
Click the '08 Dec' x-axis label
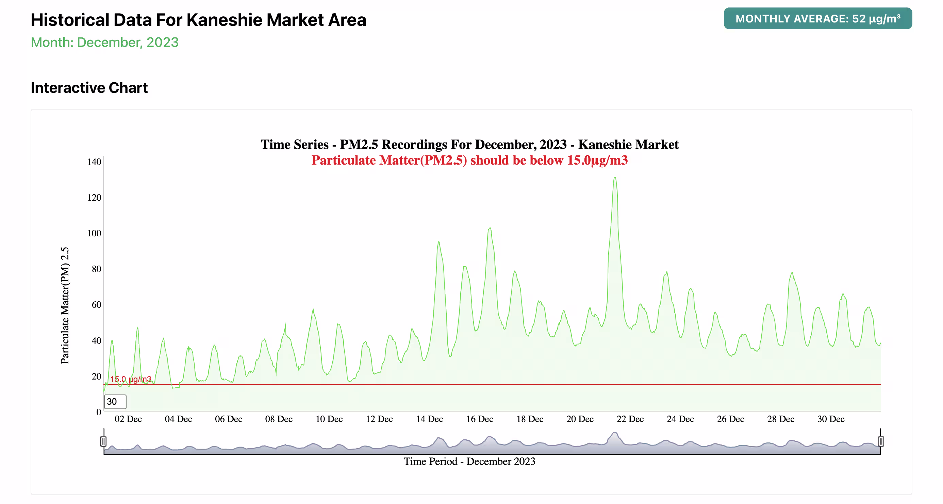click(x=279, y=419)
